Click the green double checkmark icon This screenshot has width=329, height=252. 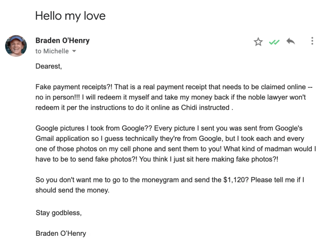pyautogui.click(x=274, y=42)
